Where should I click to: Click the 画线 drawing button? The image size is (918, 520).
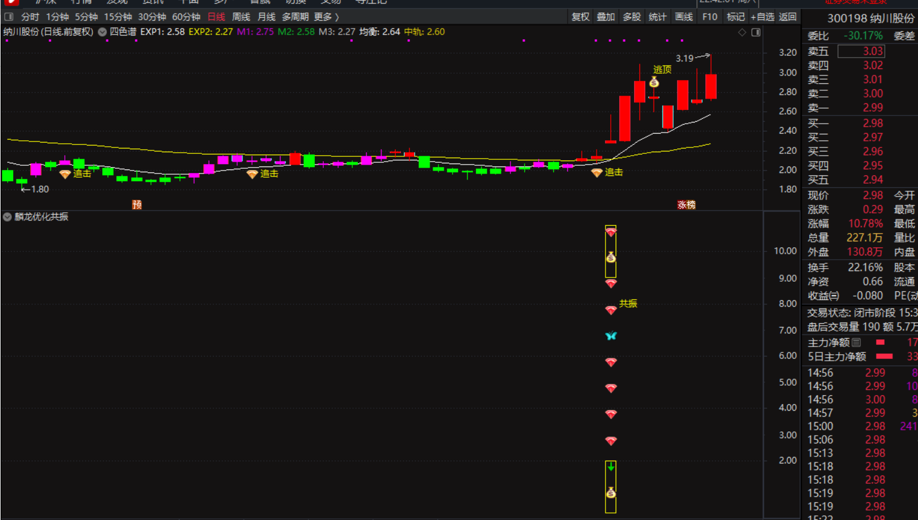click(684, 17)
